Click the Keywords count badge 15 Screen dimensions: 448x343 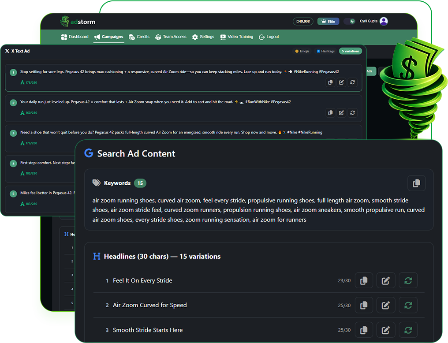140,183
